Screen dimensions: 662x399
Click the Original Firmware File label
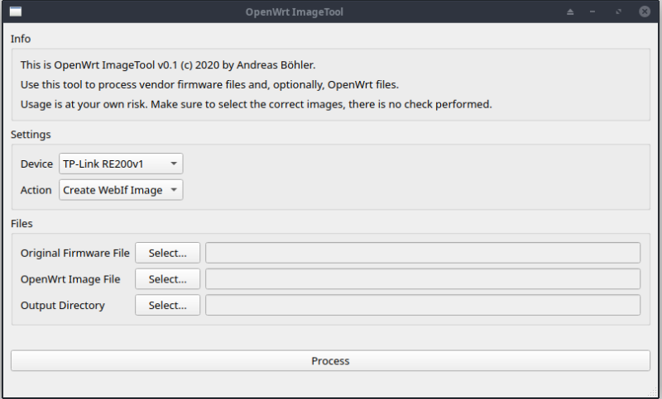pyautogui.click(x=75, y=253)
